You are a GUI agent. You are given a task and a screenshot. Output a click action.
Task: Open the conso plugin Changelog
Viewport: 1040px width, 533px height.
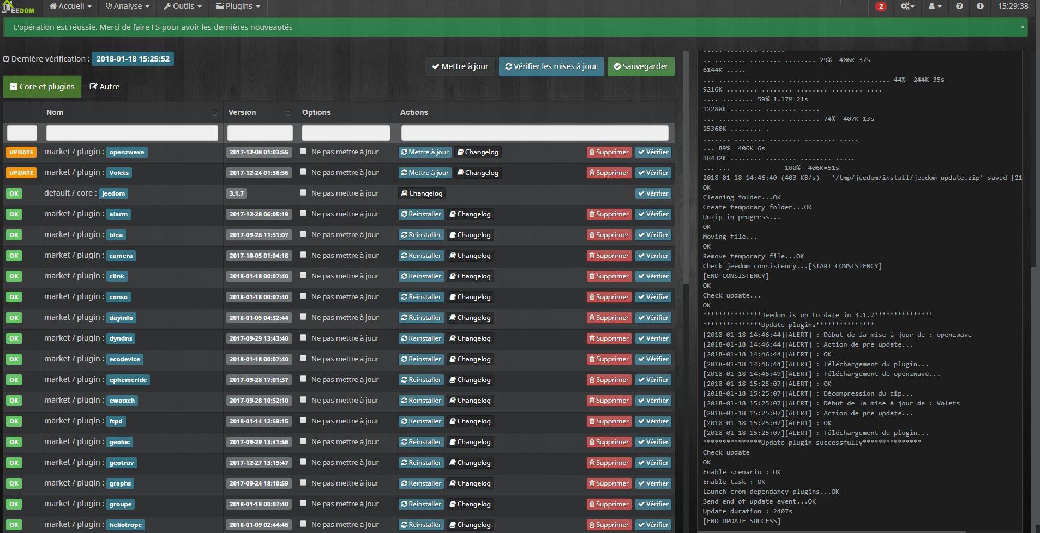[471, 297]
